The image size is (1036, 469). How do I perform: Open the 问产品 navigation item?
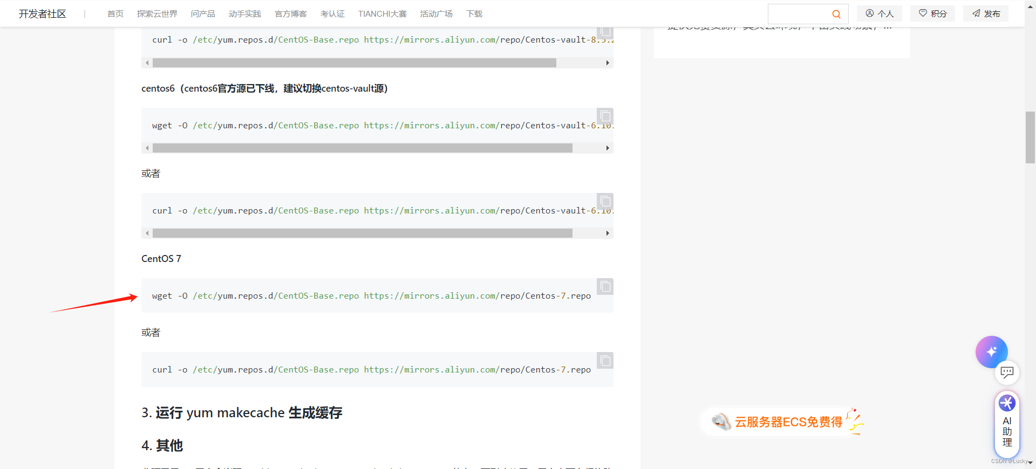(x=203, y=14)
